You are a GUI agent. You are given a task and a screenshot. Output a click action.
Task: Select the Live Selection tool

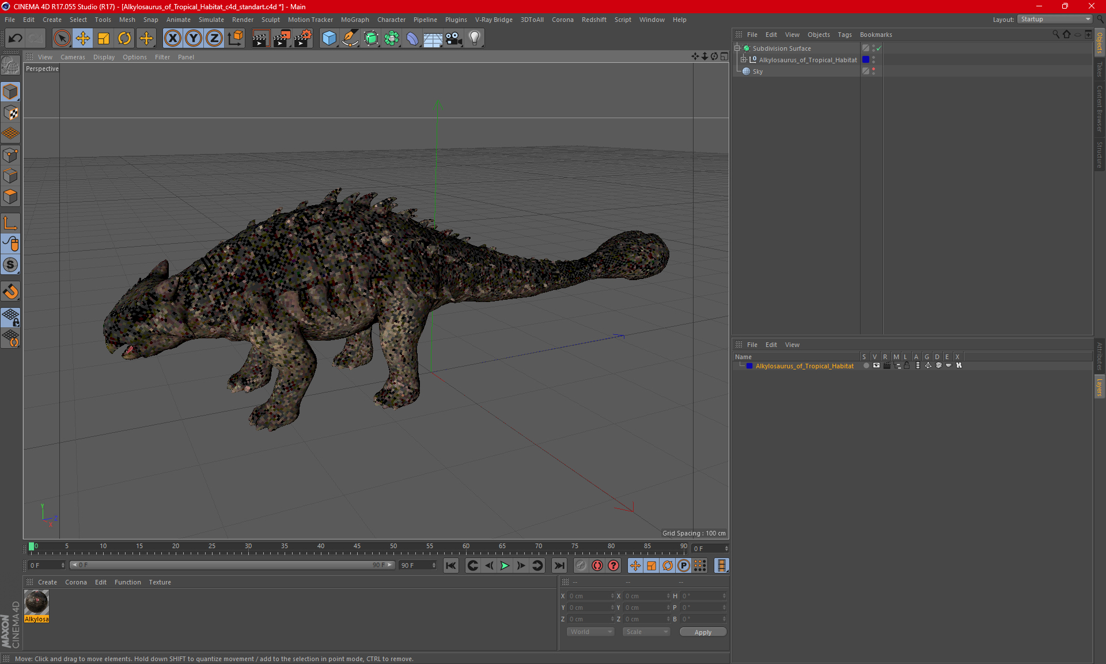point(62,38)
